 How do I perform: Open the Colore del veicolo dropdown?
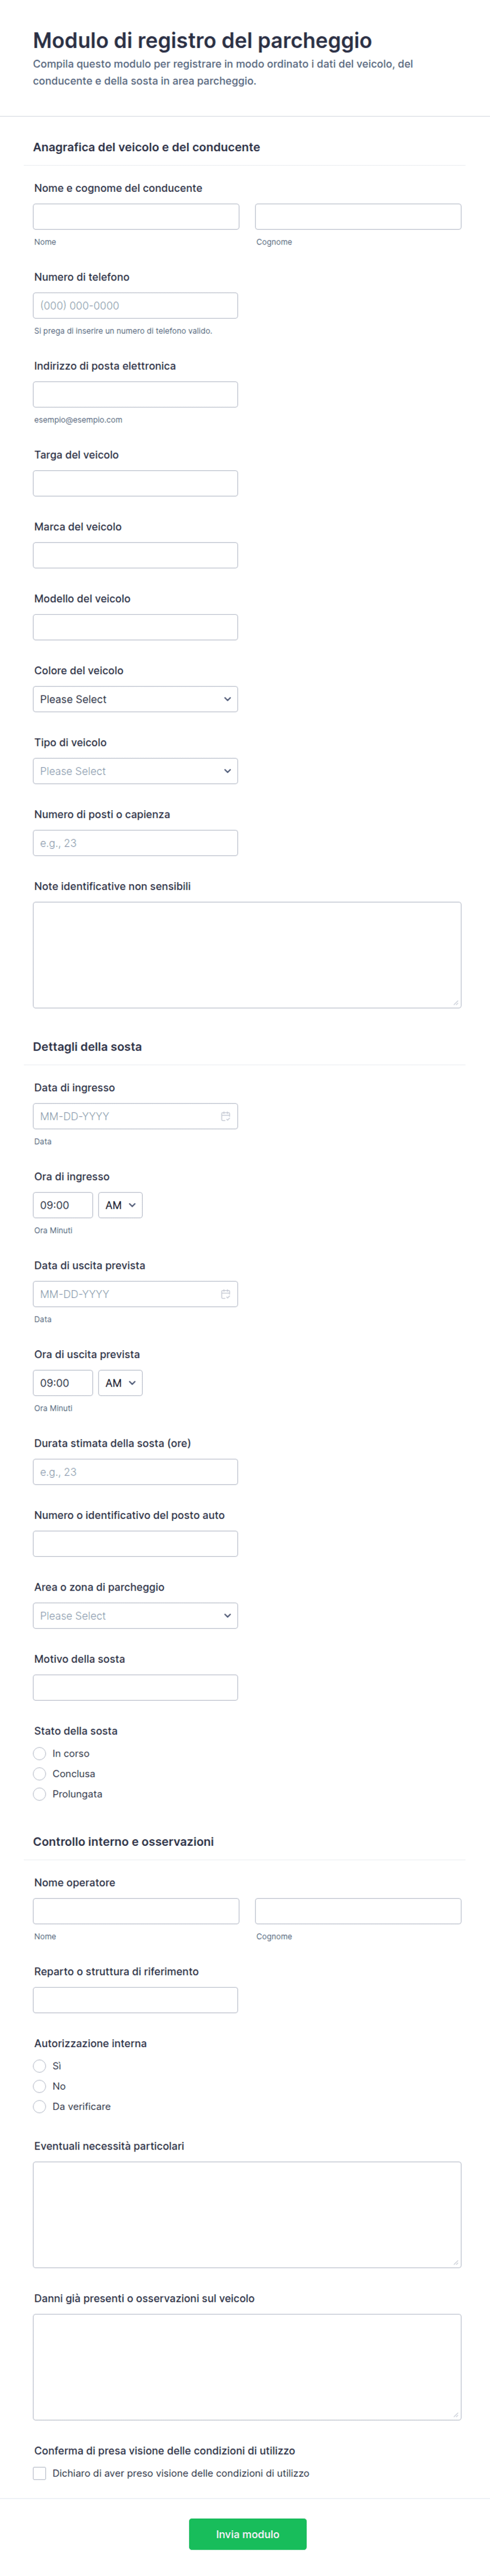tap(135, 699)
